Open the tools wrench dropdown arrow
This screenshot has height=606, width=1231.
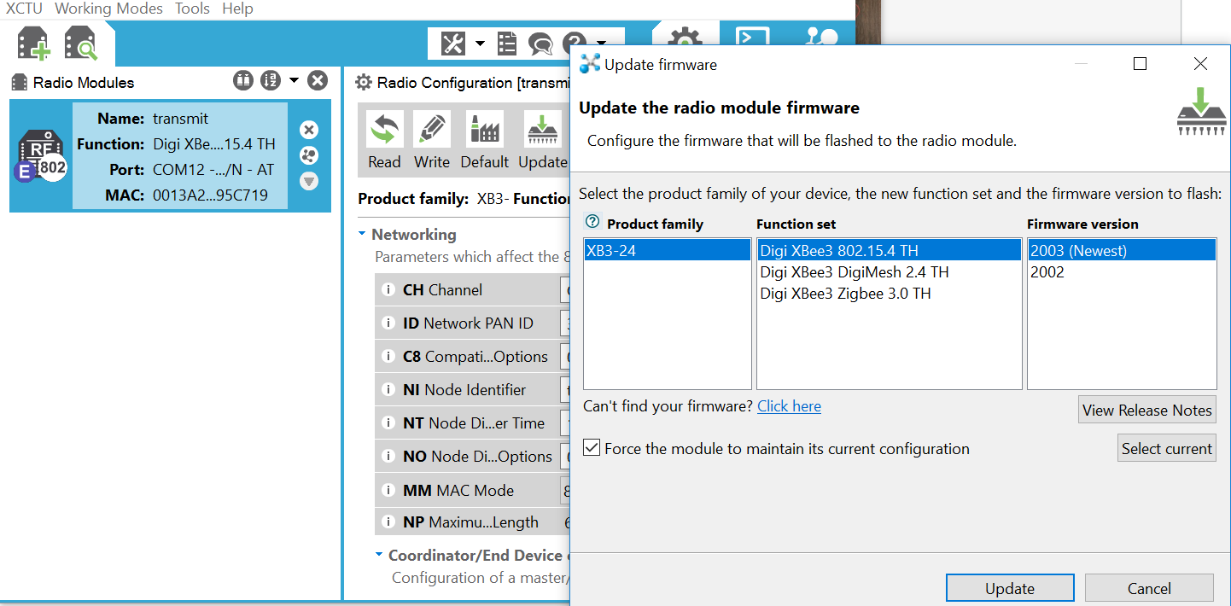(x=480, y=43)
